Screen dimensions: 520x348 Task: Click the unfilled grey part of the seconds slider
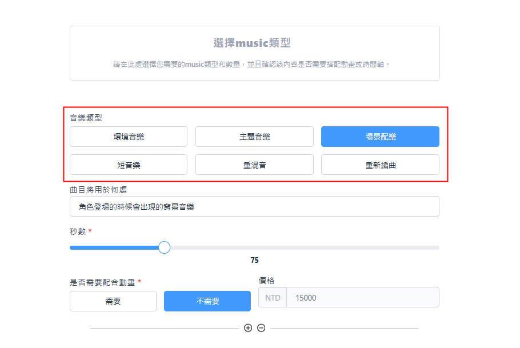click(x=303, y=247)
